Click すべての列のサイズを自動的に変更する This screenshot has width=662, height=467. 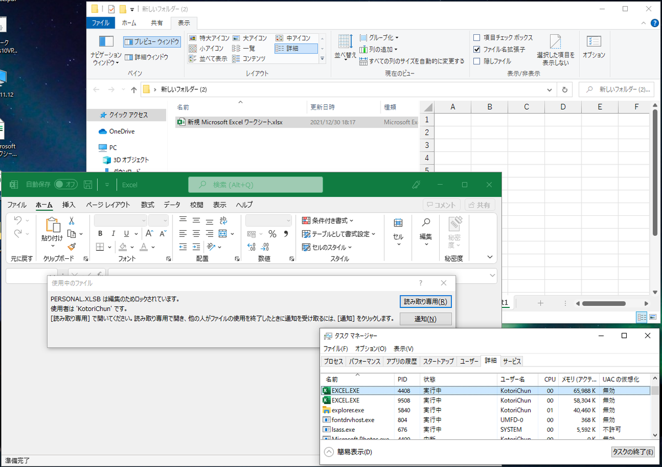412,61
